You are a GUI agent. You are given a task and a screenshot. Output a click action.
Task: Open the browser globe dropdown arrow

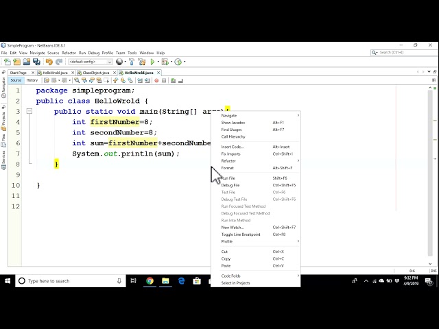125,62
